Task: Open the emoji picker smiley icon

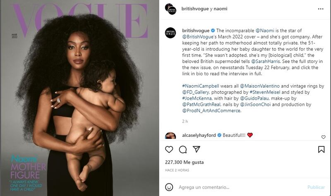Action: [x=169, y=187]
